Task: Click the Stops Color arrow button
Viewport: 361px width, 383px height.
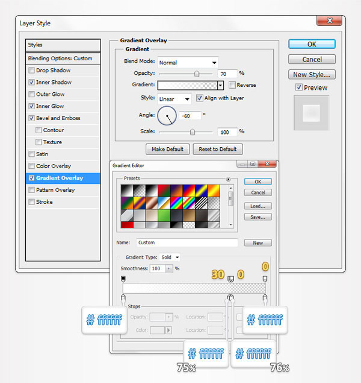Action: click(x=168, y=331)
